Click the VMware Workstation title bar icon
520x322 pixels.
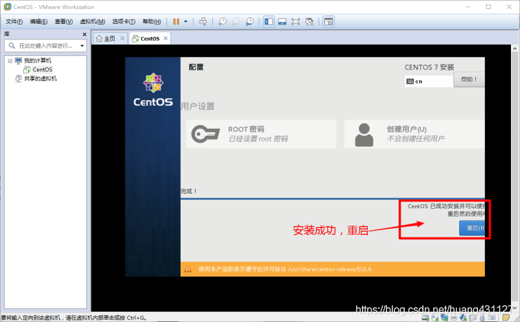(x=7, y=6)
